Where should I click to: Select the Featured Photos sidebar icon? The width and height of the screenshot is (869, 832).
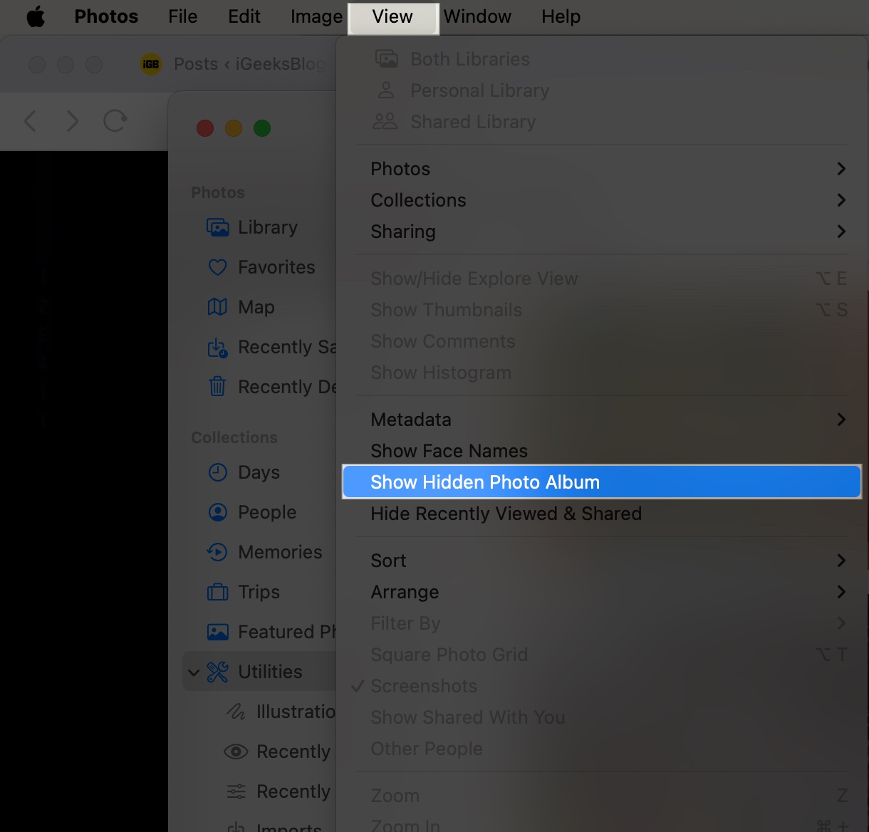click(218, 632)
